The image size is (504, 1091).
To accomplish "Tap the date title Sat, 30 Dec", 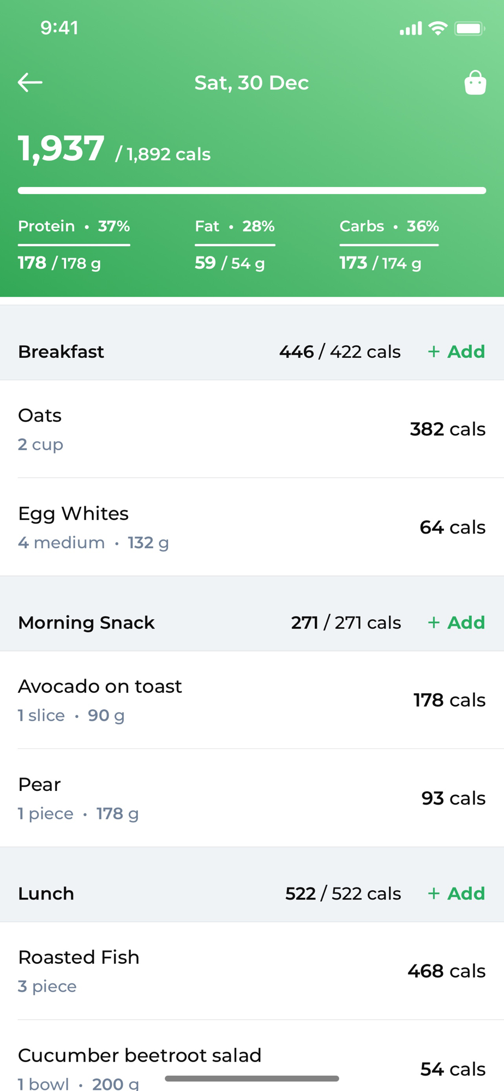I will 251,83.
